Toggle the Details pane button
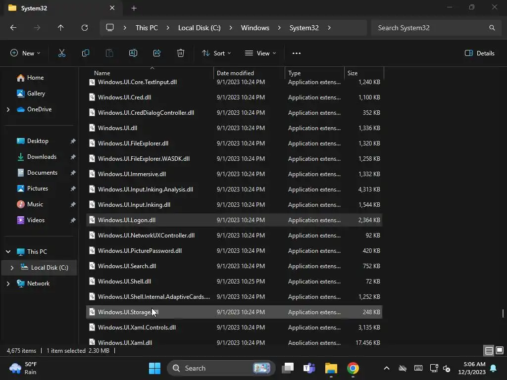The width and height of the screenshot is (507, 380). click(479, 53)
